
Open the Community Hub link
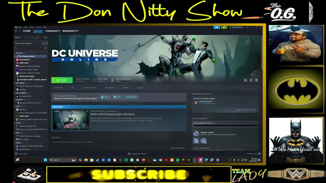[x=90, y=88]
